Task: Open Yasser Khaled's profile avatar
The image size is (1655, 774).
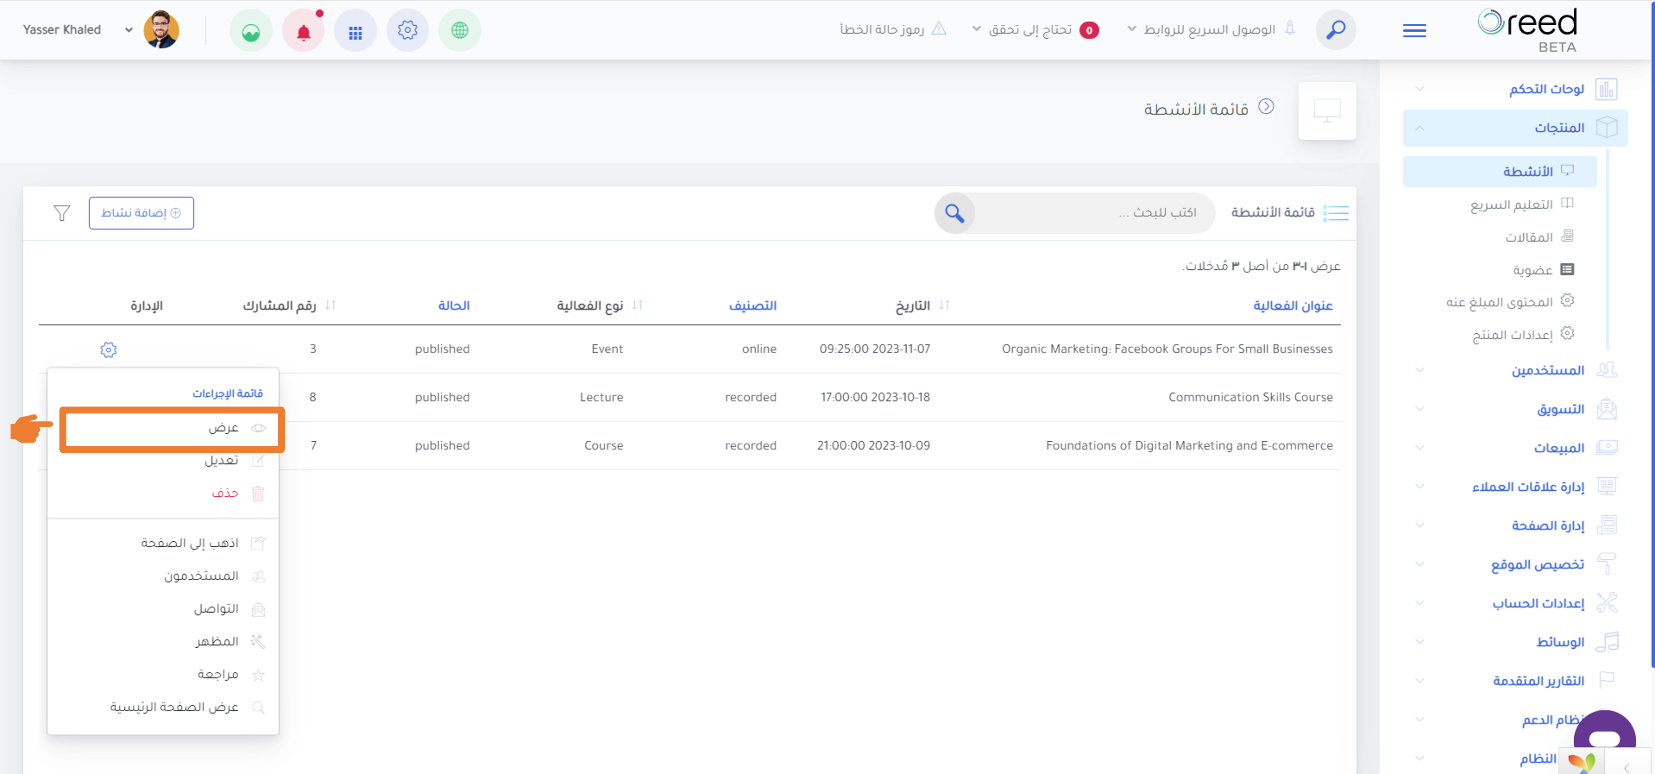Action: click(x=161, y=30)
